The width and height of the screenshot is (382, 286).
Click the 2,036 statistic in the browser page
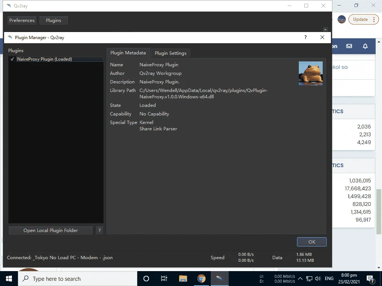pos(364,127)
